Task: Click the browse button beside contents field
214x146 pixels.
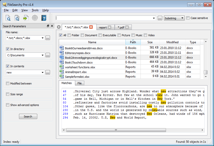Action: point(48,72)
